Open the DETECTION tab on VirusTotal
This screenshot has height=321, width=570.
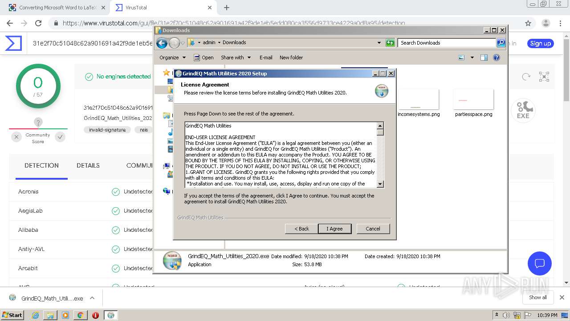click(41, 165)
